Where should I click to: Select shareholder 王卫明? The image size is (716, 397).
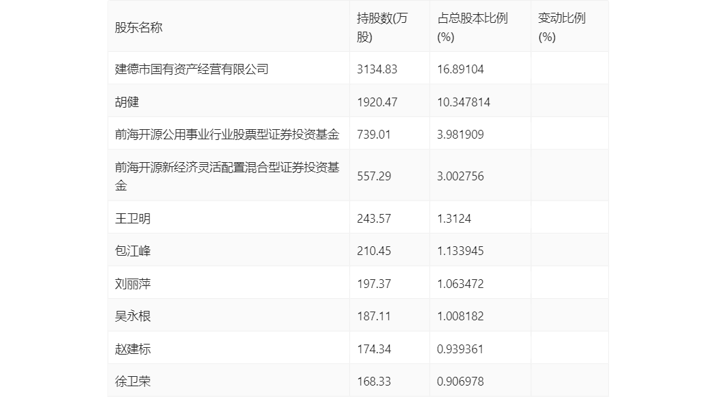click(133, 219)
